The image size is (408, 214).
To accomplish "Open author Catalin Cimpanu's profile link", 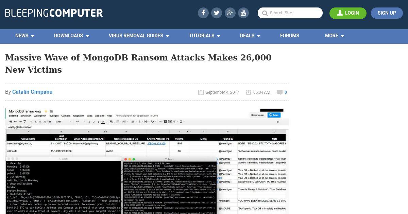I will pos(32,92).
